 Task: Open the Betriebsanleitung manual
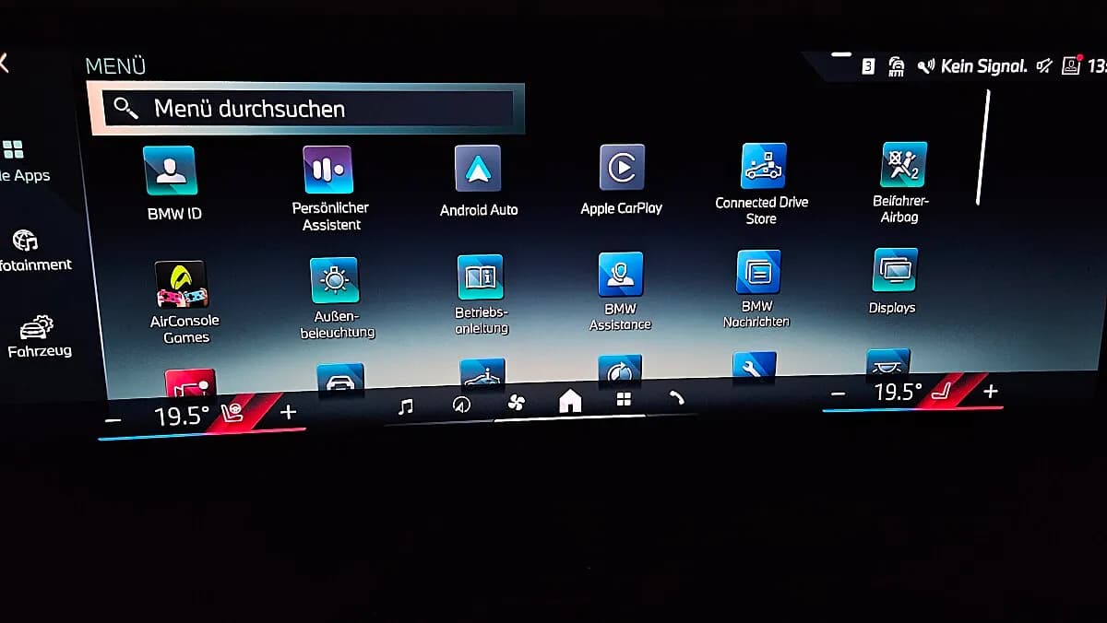pos(481,295)
